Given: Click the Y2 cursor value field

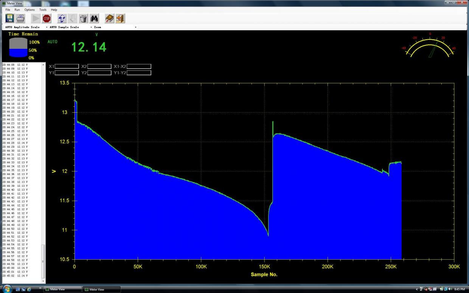Looking at the screenshot, I should (x=99, y=73).
